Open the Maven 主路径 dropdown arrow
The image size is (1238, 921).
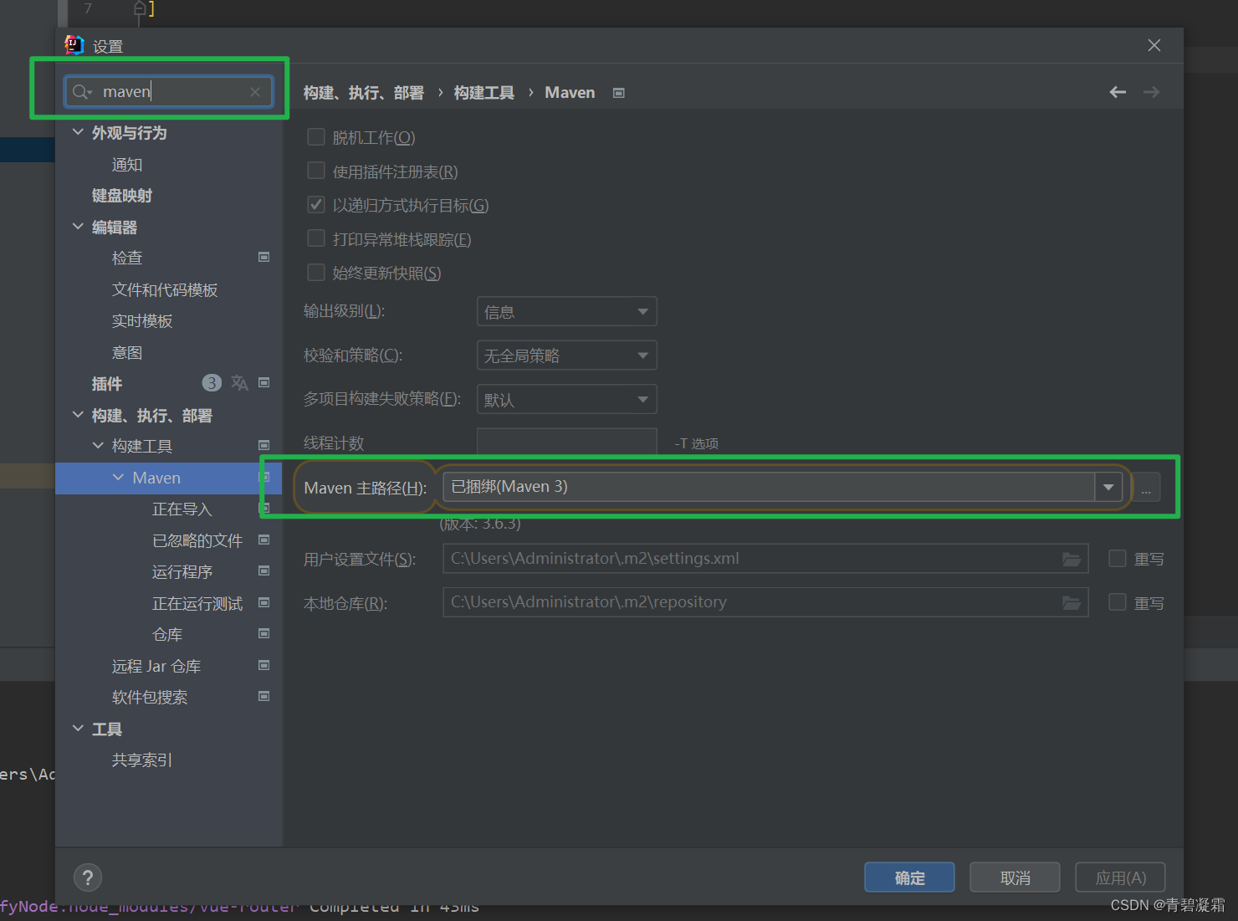1108,487
